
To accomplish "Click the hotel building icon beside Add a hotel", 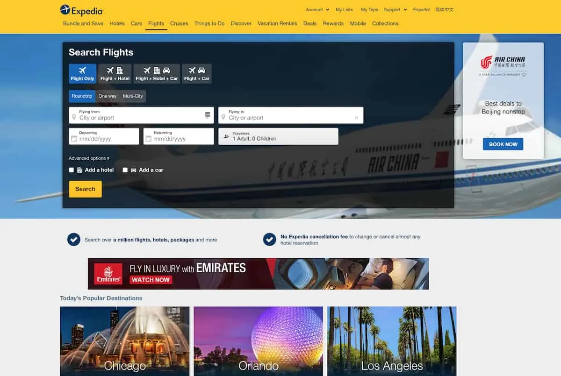I will coord(79,170).
